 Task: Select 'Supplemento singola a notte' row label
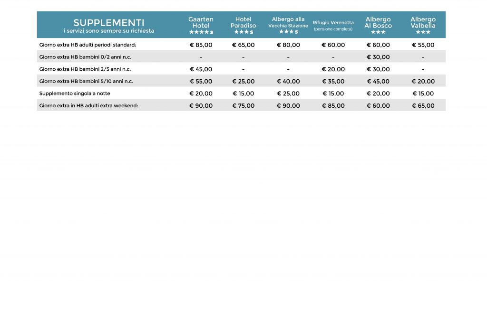pos(75,93)
